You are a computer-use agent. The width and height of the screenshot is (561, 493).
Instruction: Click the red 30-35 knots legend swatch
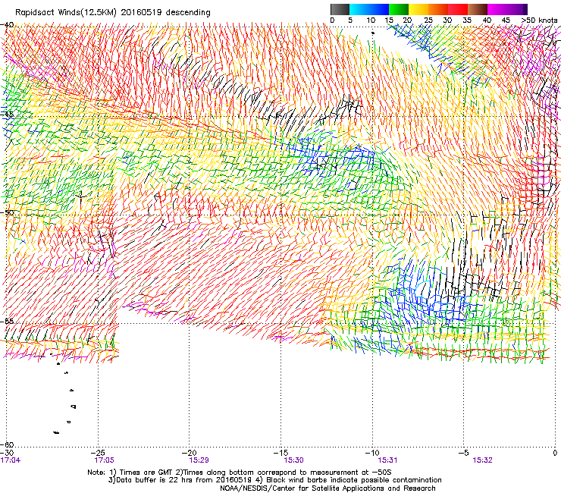458,9
